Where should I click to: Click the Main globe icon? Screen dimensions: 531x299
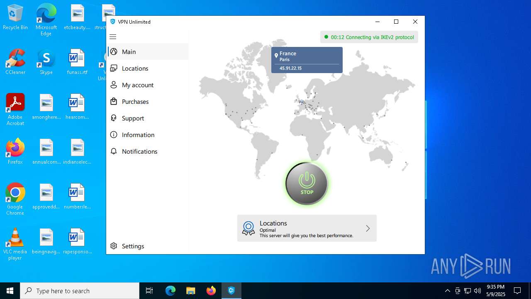[x=114, y=51]
